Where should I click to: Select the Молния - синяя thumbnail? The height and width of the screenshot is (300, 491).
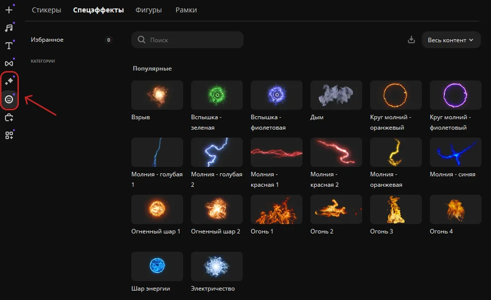pyautogui.click(x=455, y=152)
